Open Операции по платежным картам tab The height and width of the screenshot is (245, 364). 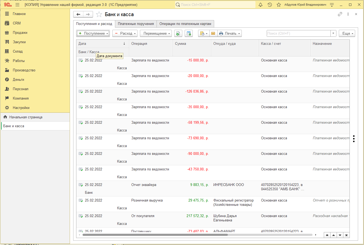(x=185, y=24)
